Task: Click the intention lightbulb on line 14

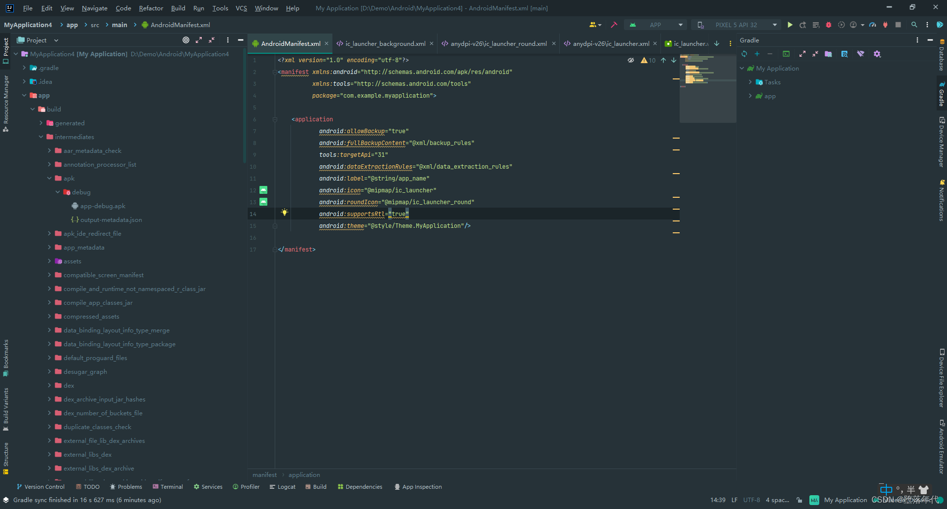Action: 285,213
